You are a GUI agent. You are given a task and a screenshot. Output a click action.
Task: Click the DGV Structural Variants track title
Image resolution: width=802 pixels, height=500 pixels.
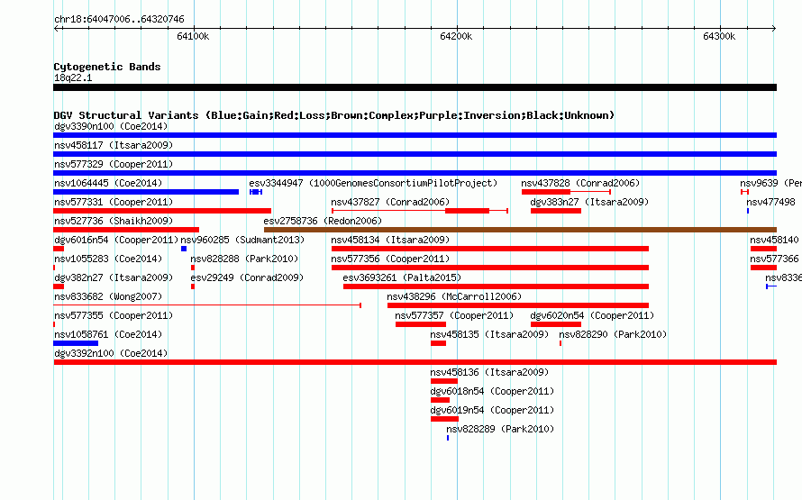334,115
